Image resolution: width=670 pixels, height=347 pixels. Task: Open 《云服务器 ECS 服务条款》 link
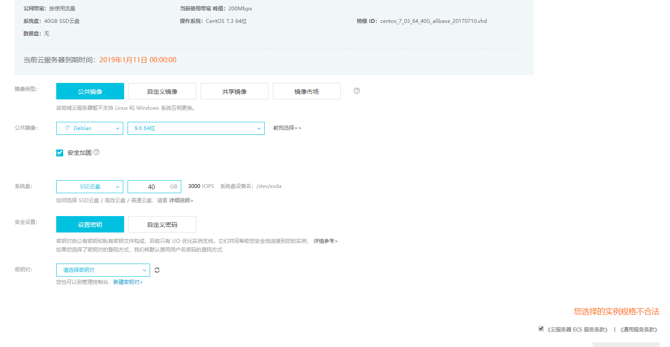tap(577, 330)
